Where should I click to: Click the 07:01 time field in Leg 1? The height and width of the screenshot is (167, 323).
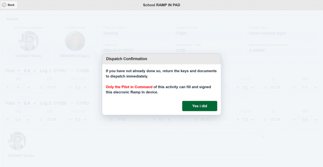pyautogui.click(x=51, y=87)
